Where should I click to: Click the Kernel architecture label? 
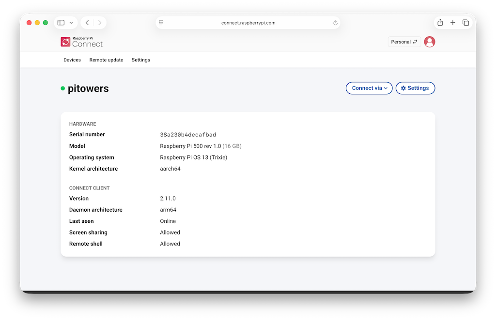point(93,169)
